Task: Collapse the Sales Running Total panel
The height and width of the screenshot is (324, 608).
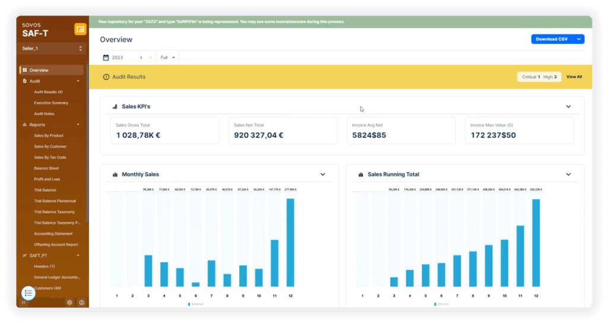Action: point(568,174)
